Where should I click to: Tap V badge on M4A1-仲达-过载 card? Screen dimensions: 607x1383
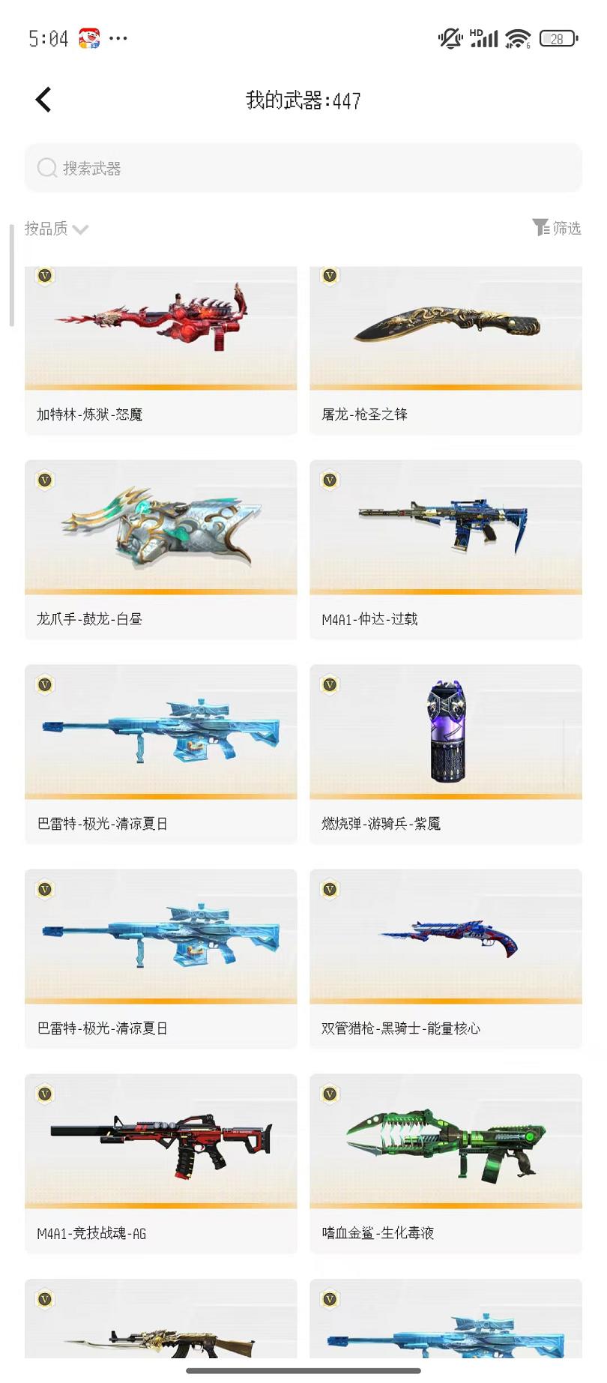point(330,480)
